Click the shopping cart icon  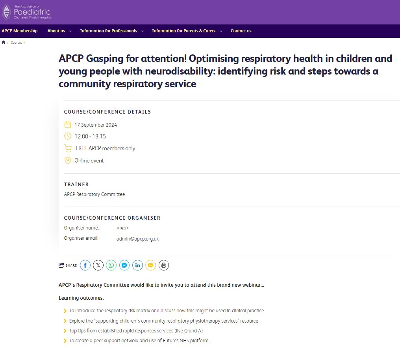tap(68, 148)
